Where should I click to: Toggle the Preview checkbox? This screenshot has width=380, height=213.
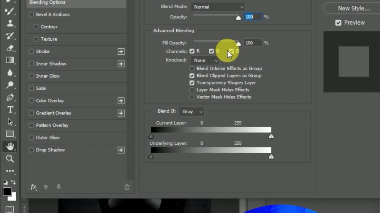click(x=338, y=23)
